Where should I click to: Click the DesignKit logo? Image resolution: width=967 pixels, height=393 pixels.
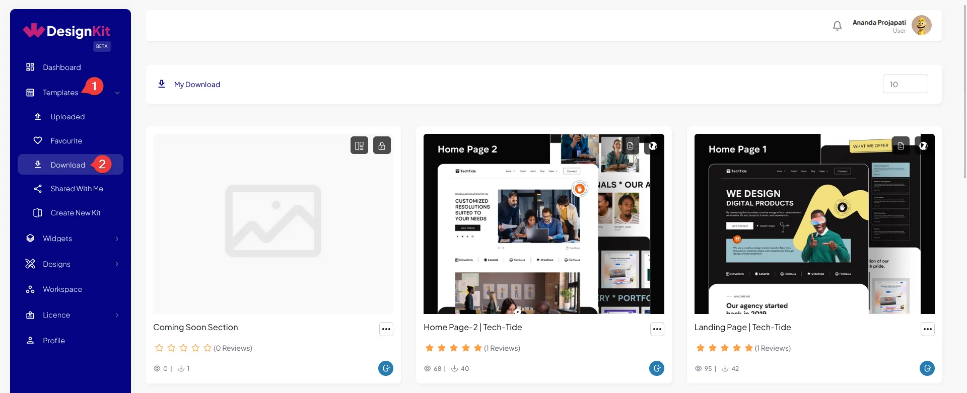point(67,32)
